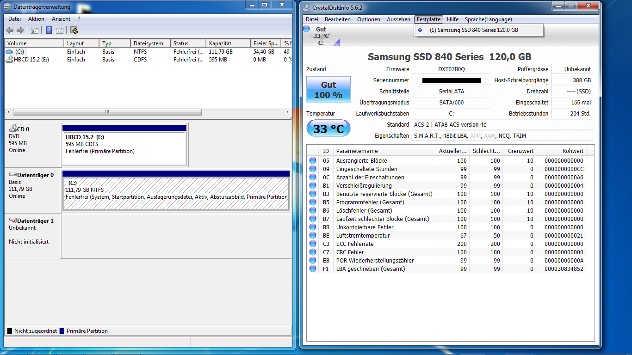The height and width of the screenshot is (355, 632).
Task: Click the firmware value DXT07B0Q
Action: 452,69
